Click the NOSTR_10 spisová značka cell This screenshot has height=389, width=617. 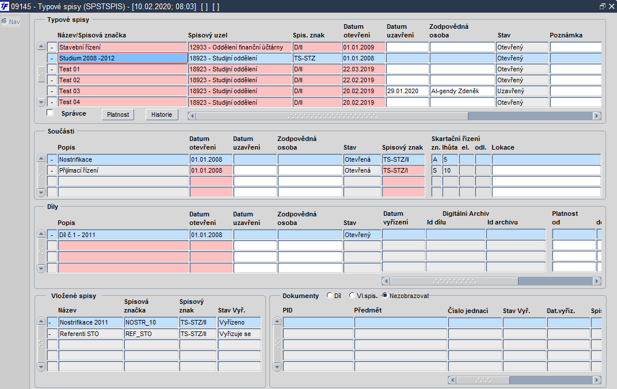[x=151, y=322]
